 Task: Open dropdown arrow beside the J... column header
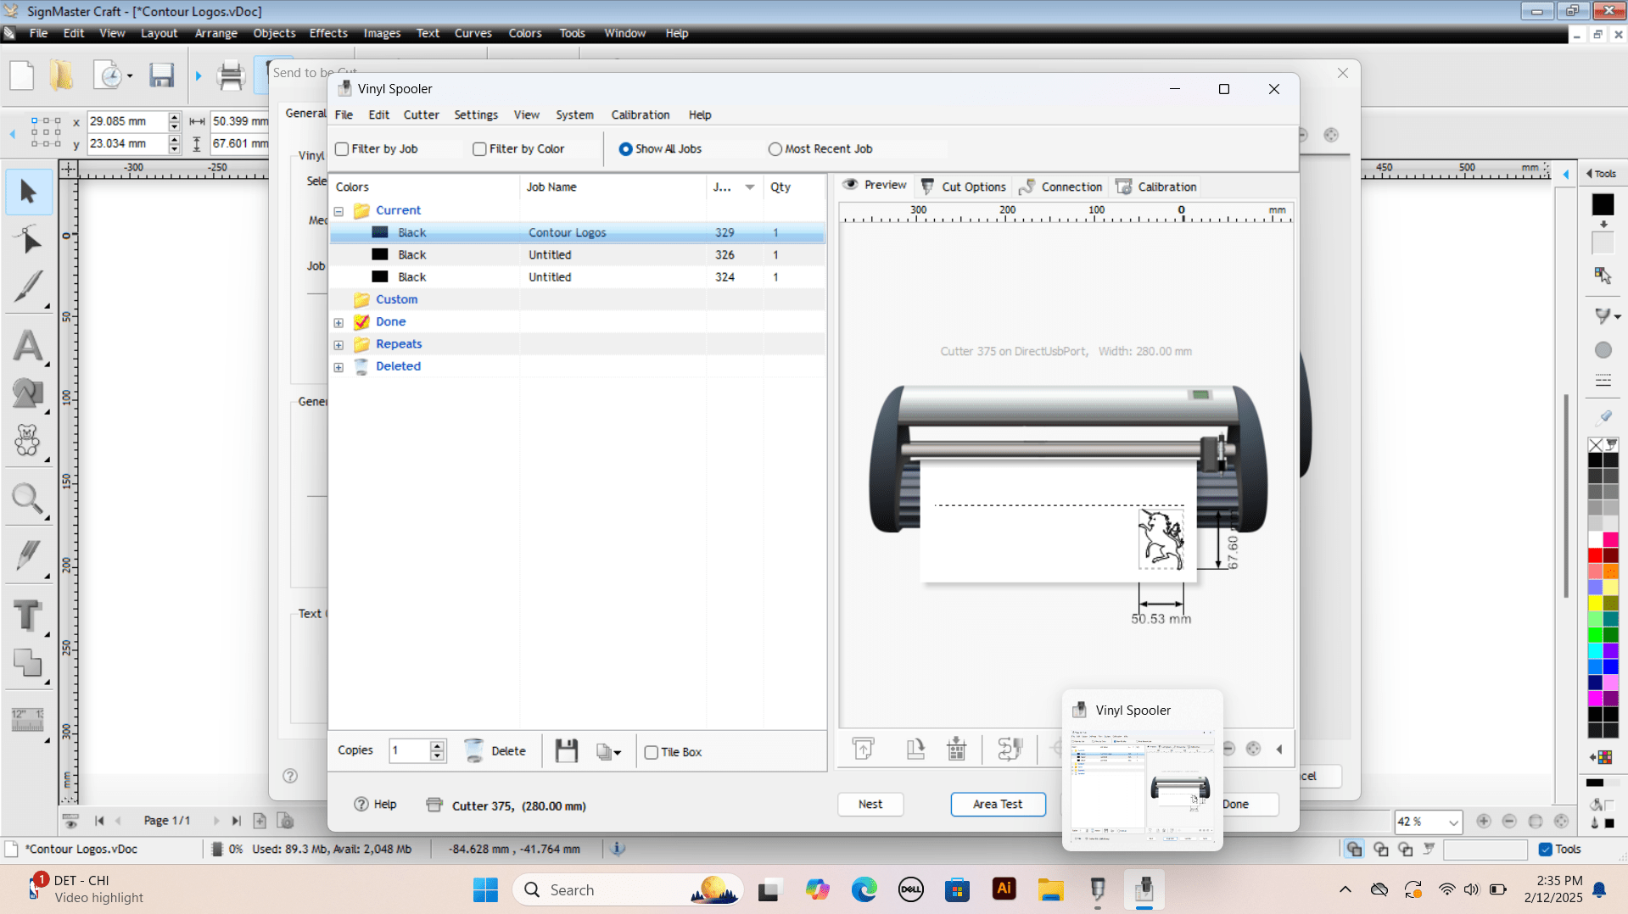tap(750, 187)
